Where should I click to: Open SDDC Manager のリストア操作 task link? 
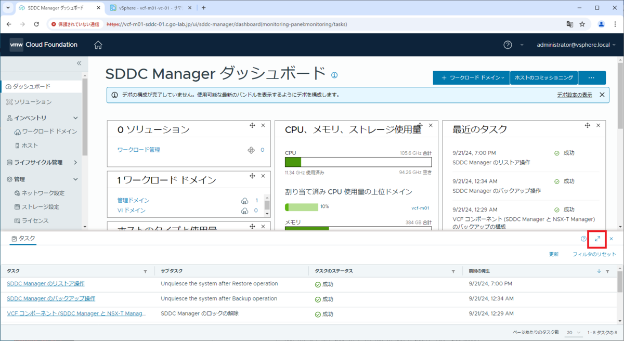coord(46,284)
